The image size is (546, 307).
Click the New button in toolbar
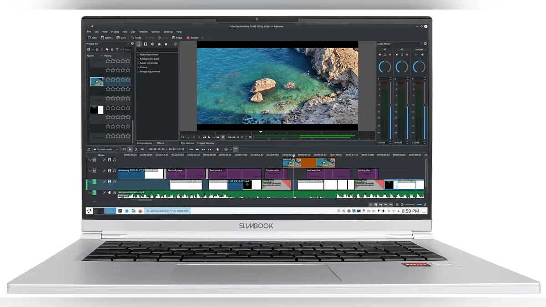(92, 38)
